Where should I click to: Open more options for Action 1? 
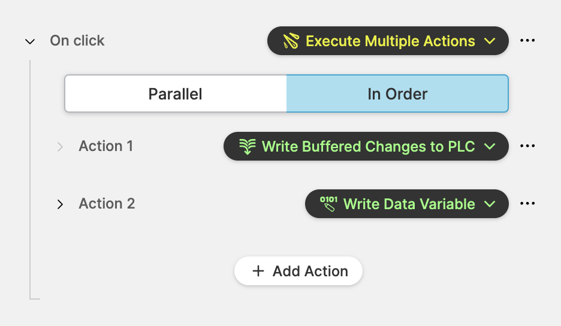(x=527, y=146)
